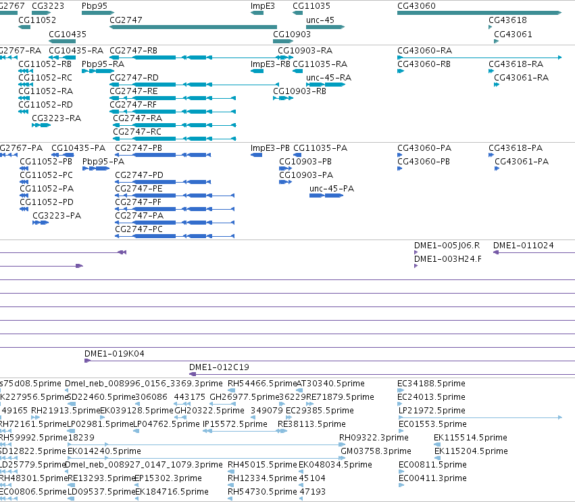Open protein label "CG10903-PB"
This screenshot has width=575, height=502.
(x=305, y=162)
